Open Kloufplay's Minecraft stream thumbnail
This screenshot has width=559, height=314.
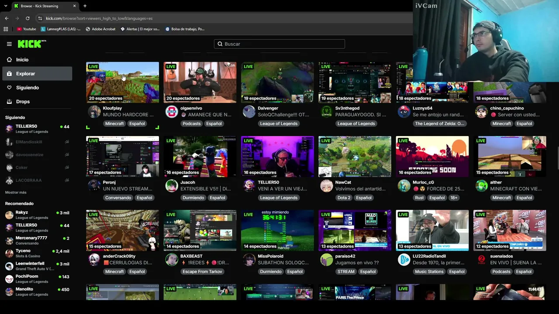123,82
